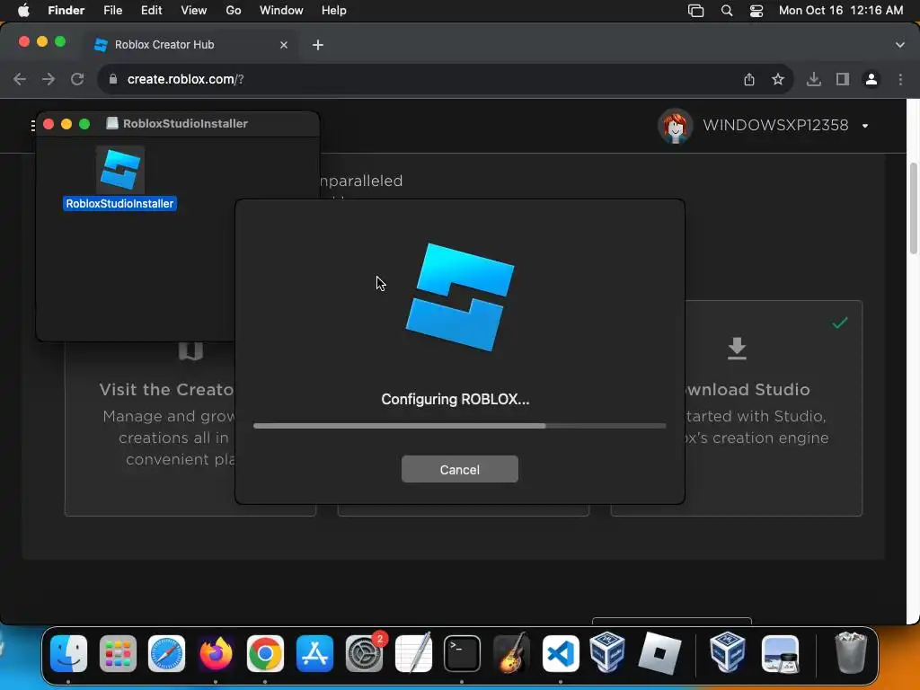Open Spotlight search in menu bar
The width and height of the screenshot is (920, 690).
pos(726,11)
